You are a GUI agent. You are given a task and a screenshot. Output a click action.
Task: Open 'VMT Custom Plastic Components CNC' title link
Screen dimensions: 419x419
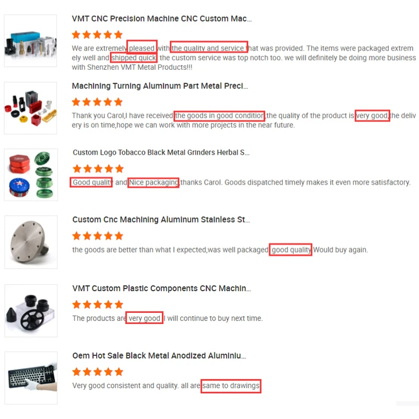point(161,289)
